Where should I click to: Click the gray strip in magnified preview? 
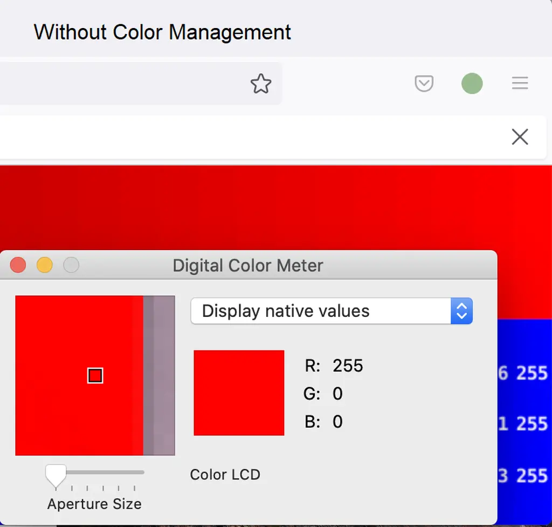pyautogui.click(x=159, y=375)
